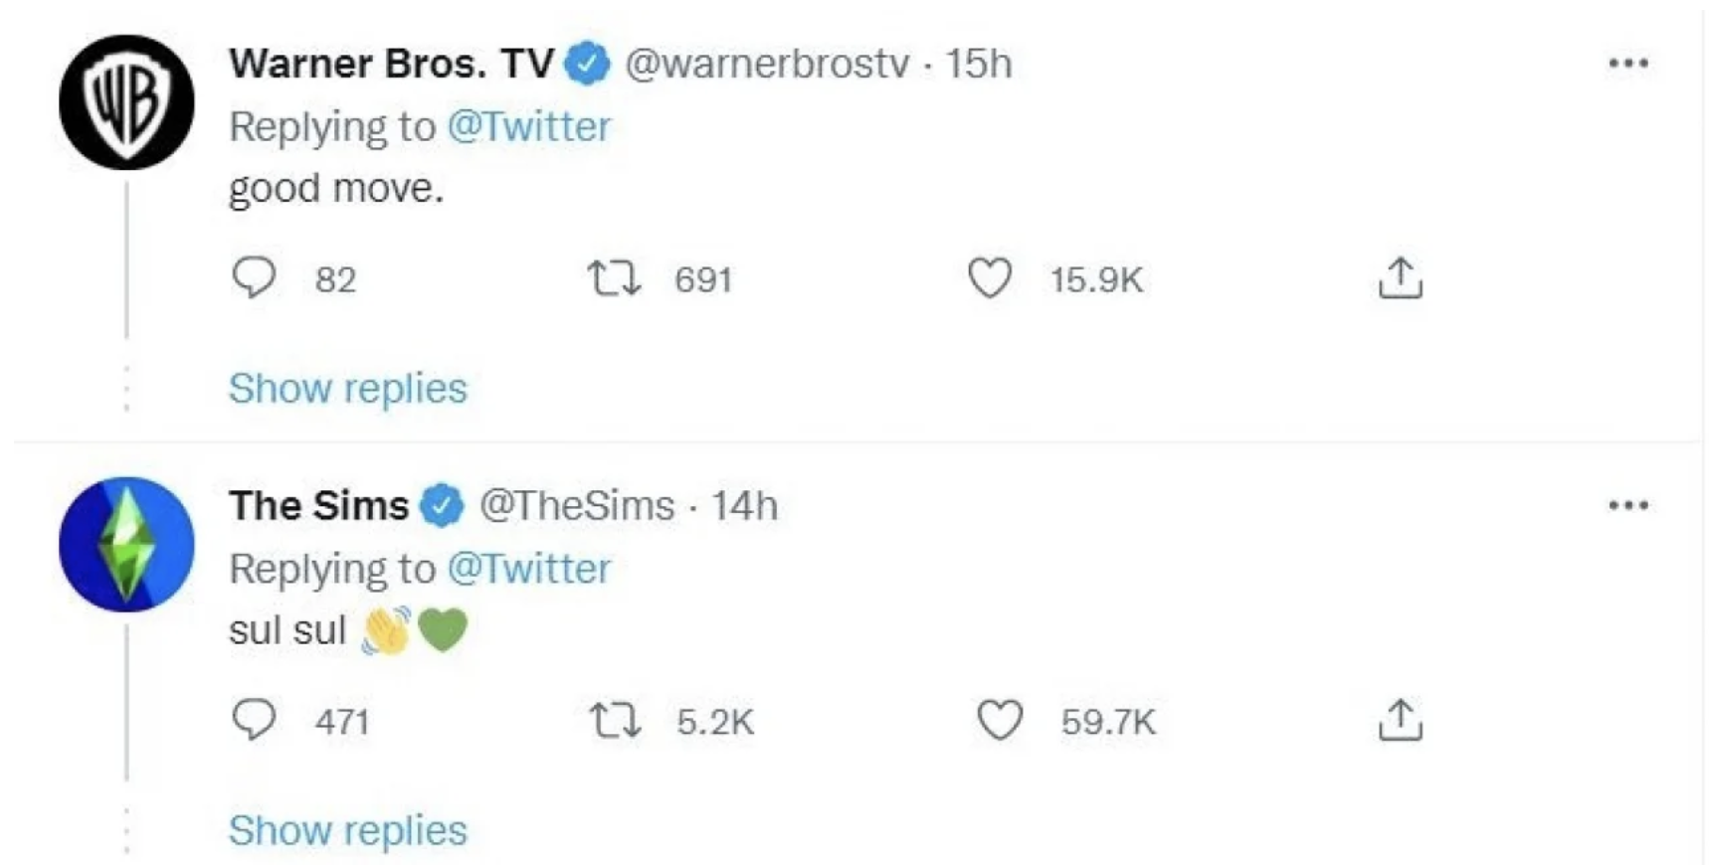Share The Sims tweet
The width and height of the screenshot is (1709, 865).
point(1400,720)
